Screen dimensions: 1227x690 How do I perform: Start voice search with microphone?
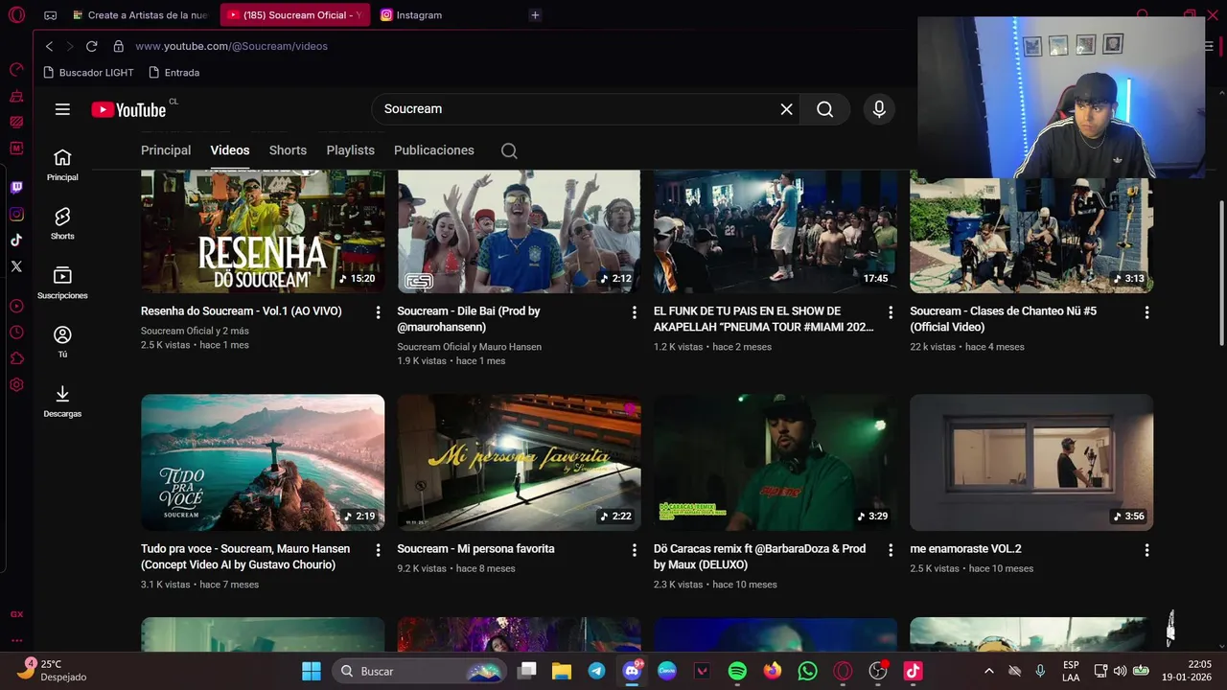coord(879,109)
